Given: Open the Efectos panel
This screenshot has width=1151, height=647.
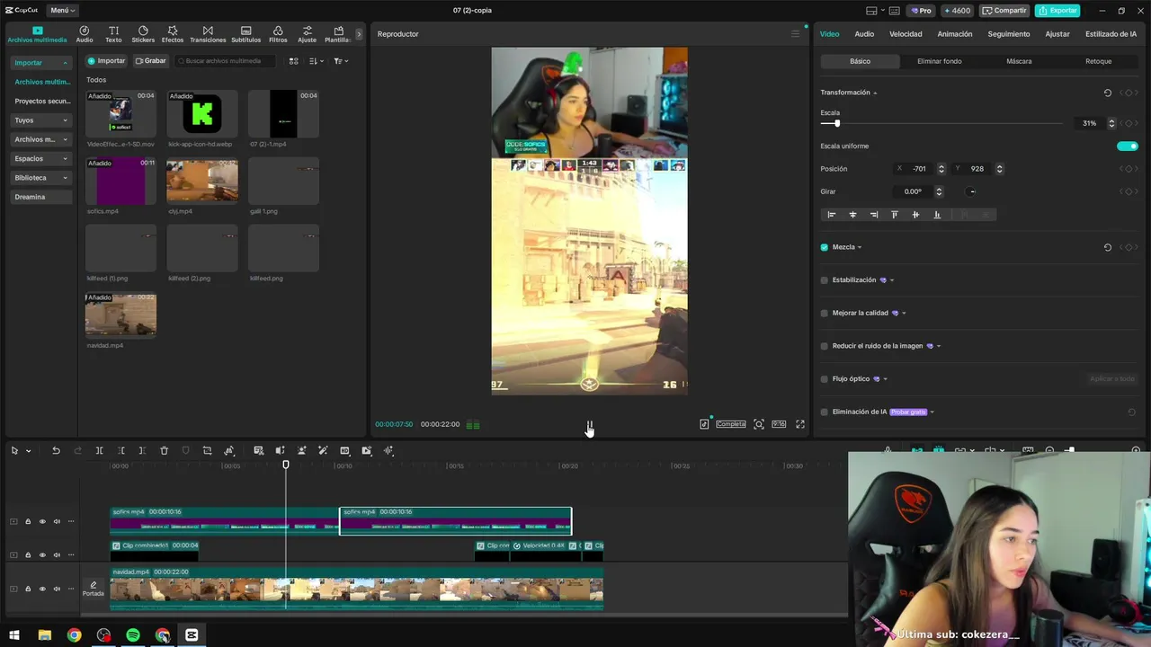Looking at the screenshot, I should click(x=173, y=34).
